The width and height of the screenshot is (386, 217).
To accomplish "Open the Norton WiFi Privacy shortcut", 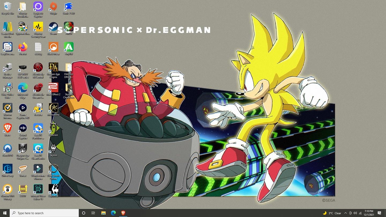I will [x=8, y=193].
